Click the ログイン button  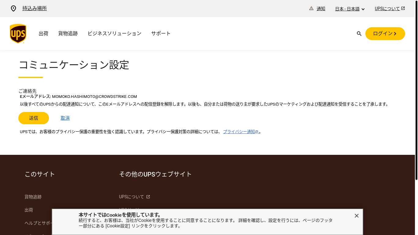coord(385,34)
